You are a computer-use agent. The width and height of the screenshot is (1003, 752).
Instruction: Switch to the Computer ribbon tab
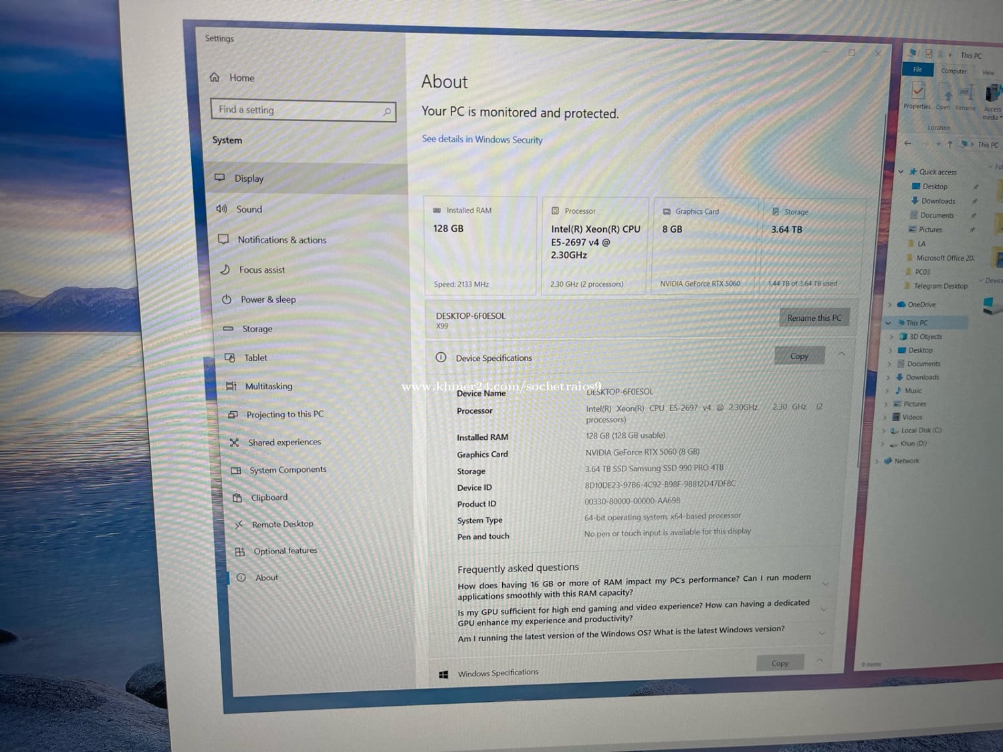(954, 71)
